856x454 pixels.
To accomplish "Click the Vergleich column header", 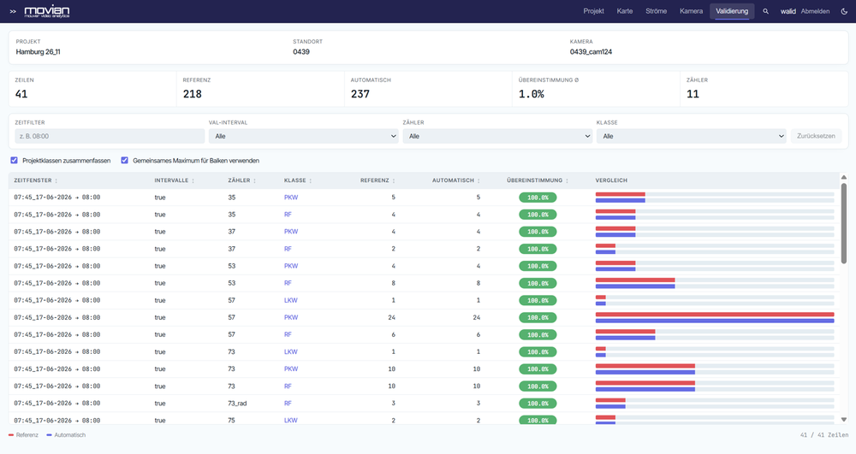I will click(611, 180).
